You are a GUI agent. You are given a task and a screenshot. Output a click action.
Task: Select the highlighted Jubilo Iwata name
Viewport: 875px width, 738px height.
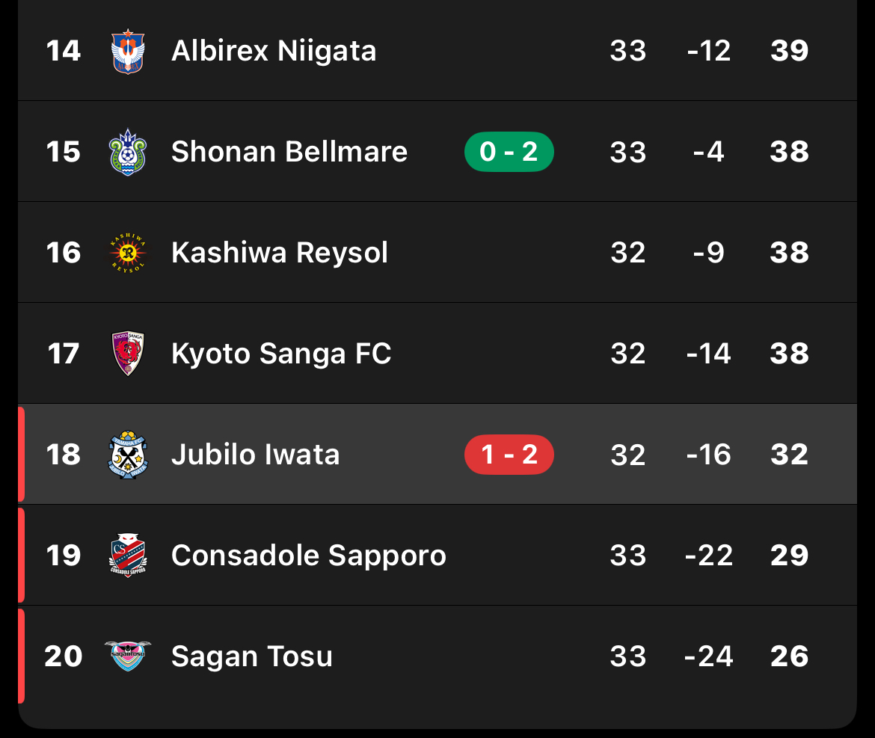point(256,455)
